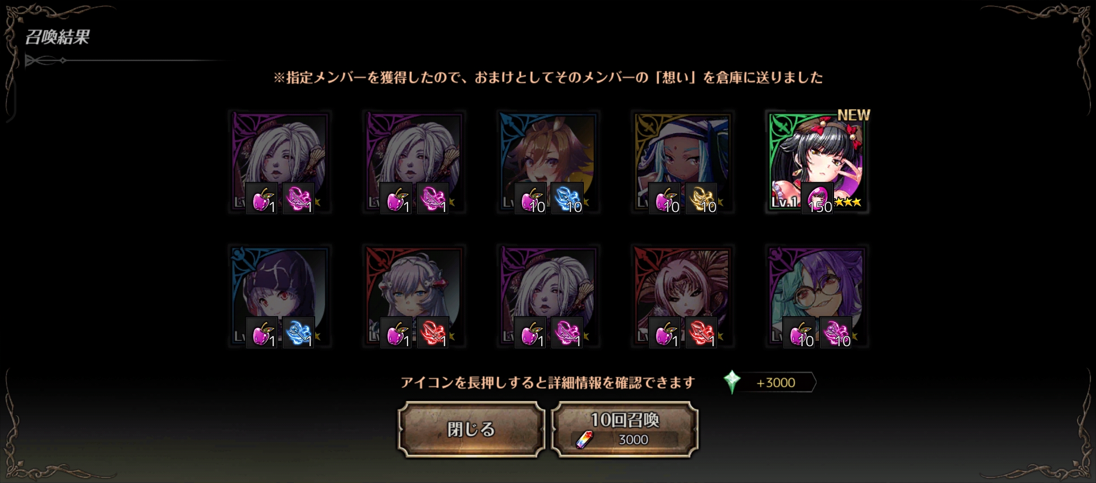1096x483 pixels.
Task: Click the red fragment icon on pink-haired horned card
Action: [x=702, y=332]
